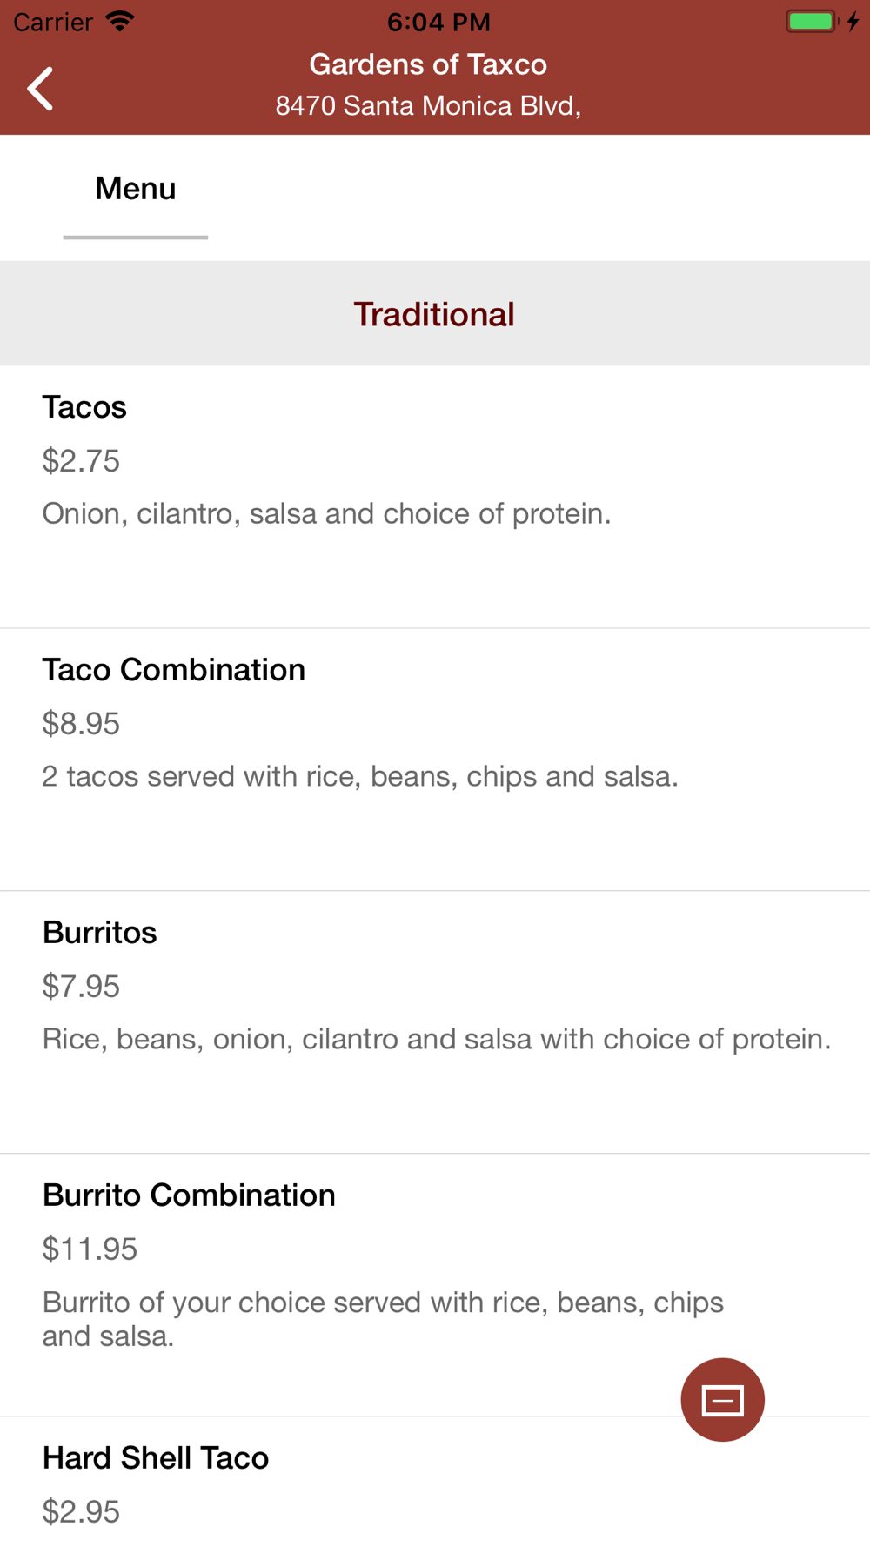This screenshot has height=1547, width=870.
Task: Tap the Tacos description text
Action: [x=326, y=514]
